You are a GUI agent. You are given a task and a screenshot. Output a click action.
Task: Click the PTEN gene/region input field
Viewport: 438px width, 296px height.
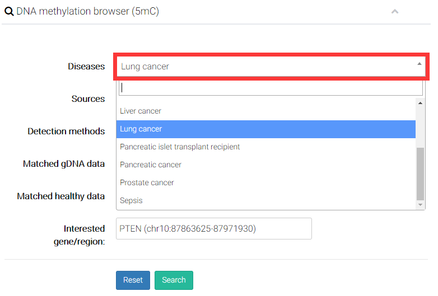click(x=213, y=228)
